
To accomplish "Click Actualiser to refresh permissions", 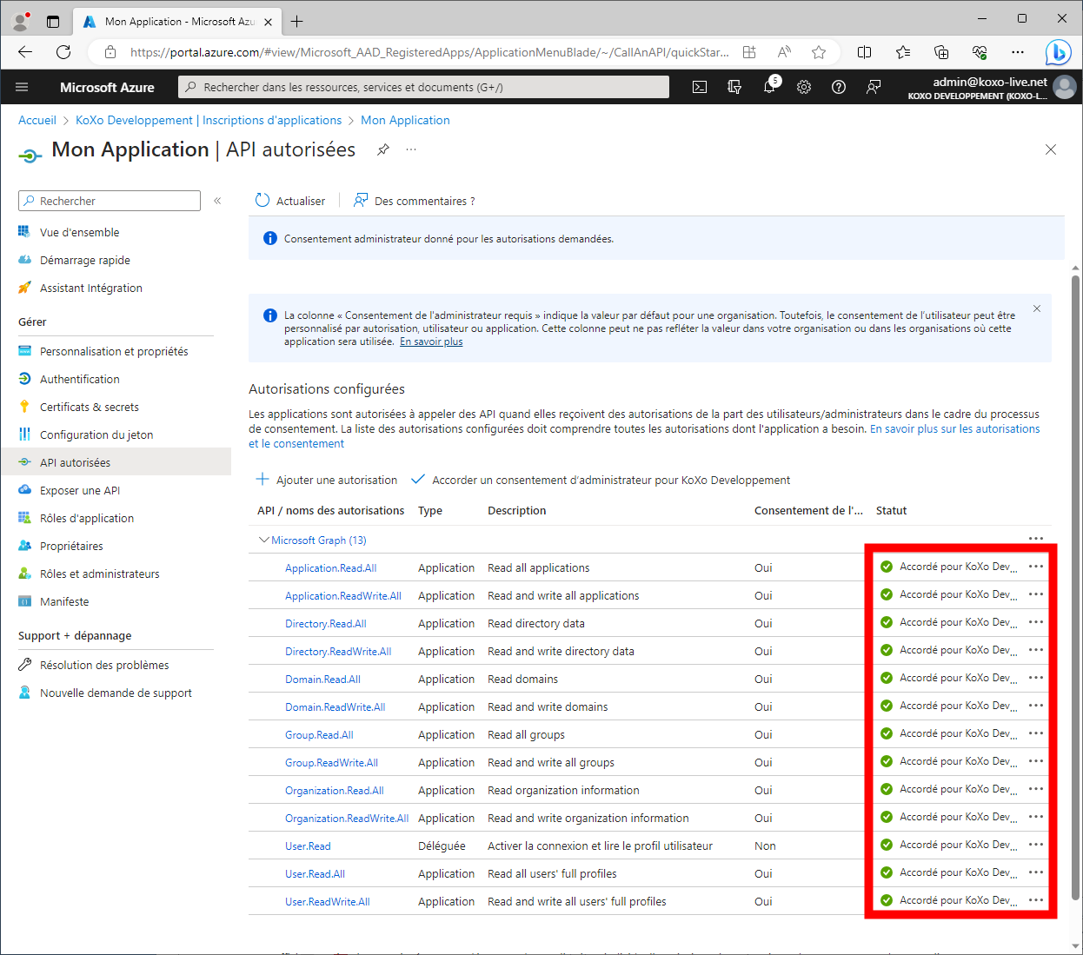I will [290, 201].
